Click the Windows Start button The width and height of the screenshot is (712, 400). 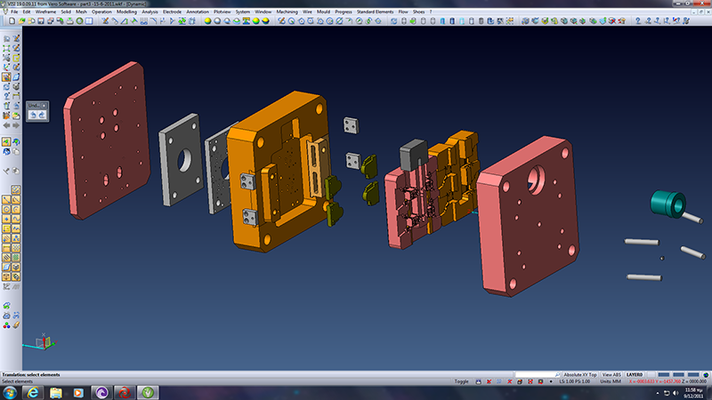tap(9, 392)
